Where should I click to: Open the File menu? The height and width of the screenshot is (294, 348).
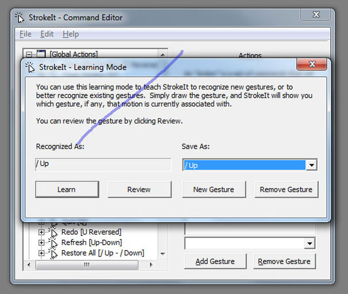point(25,34)
